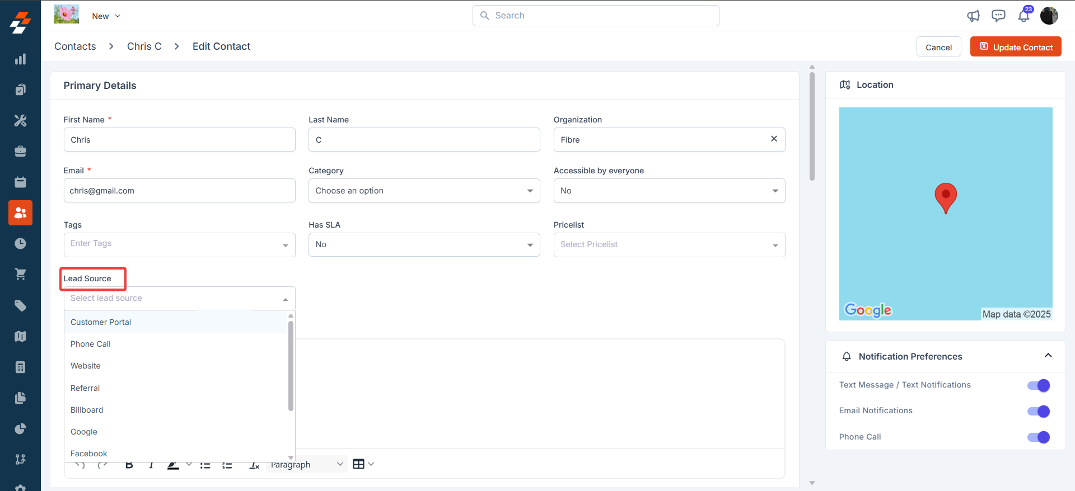Click the clear formatting icon
The height and width of the screenshot is (491, 1075).
click(254, 465)
